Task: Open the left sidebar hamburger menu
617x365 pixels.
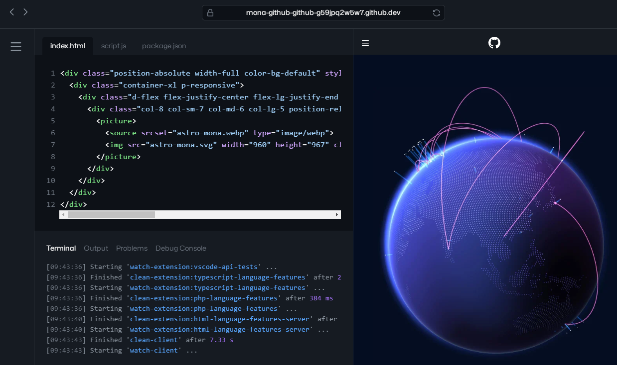Action: pyautogui.click(x=16, y=47)
